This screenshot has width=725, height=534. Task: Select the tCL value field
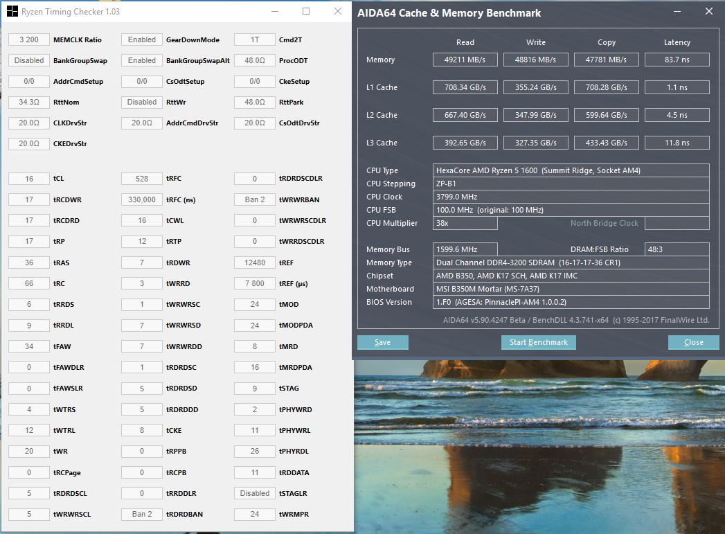(x=29, y=179)
